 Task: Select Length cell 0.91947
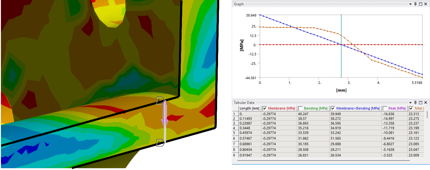tap(249, 155)
